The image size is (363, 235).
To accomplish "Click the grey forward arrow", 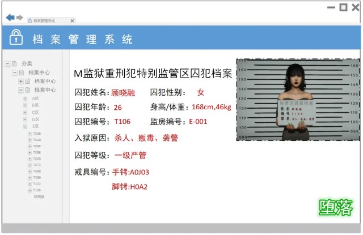I will [20, 18].
